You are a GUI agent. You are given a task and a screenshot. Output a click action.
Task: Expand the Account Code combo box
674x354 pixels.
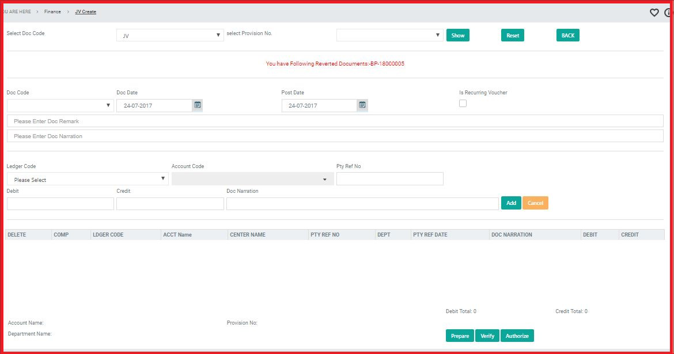tap(252, 179)
